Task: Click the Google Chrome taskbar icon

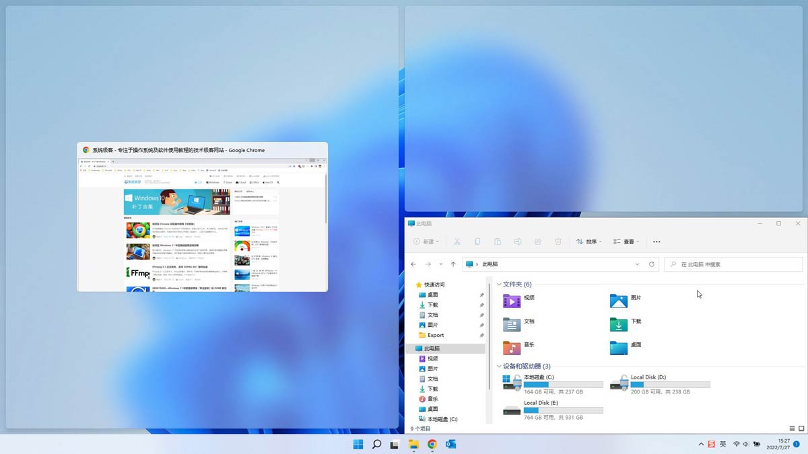Action: point(432,445)
